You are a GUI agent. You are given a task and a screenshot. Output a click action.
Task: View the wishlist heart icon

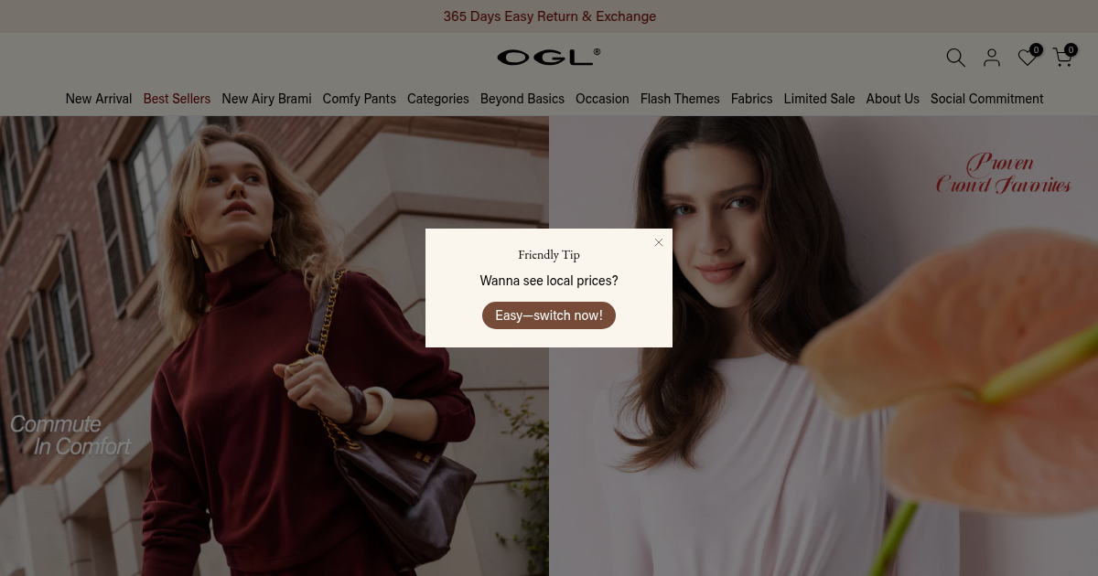[x=1028, y=58]
